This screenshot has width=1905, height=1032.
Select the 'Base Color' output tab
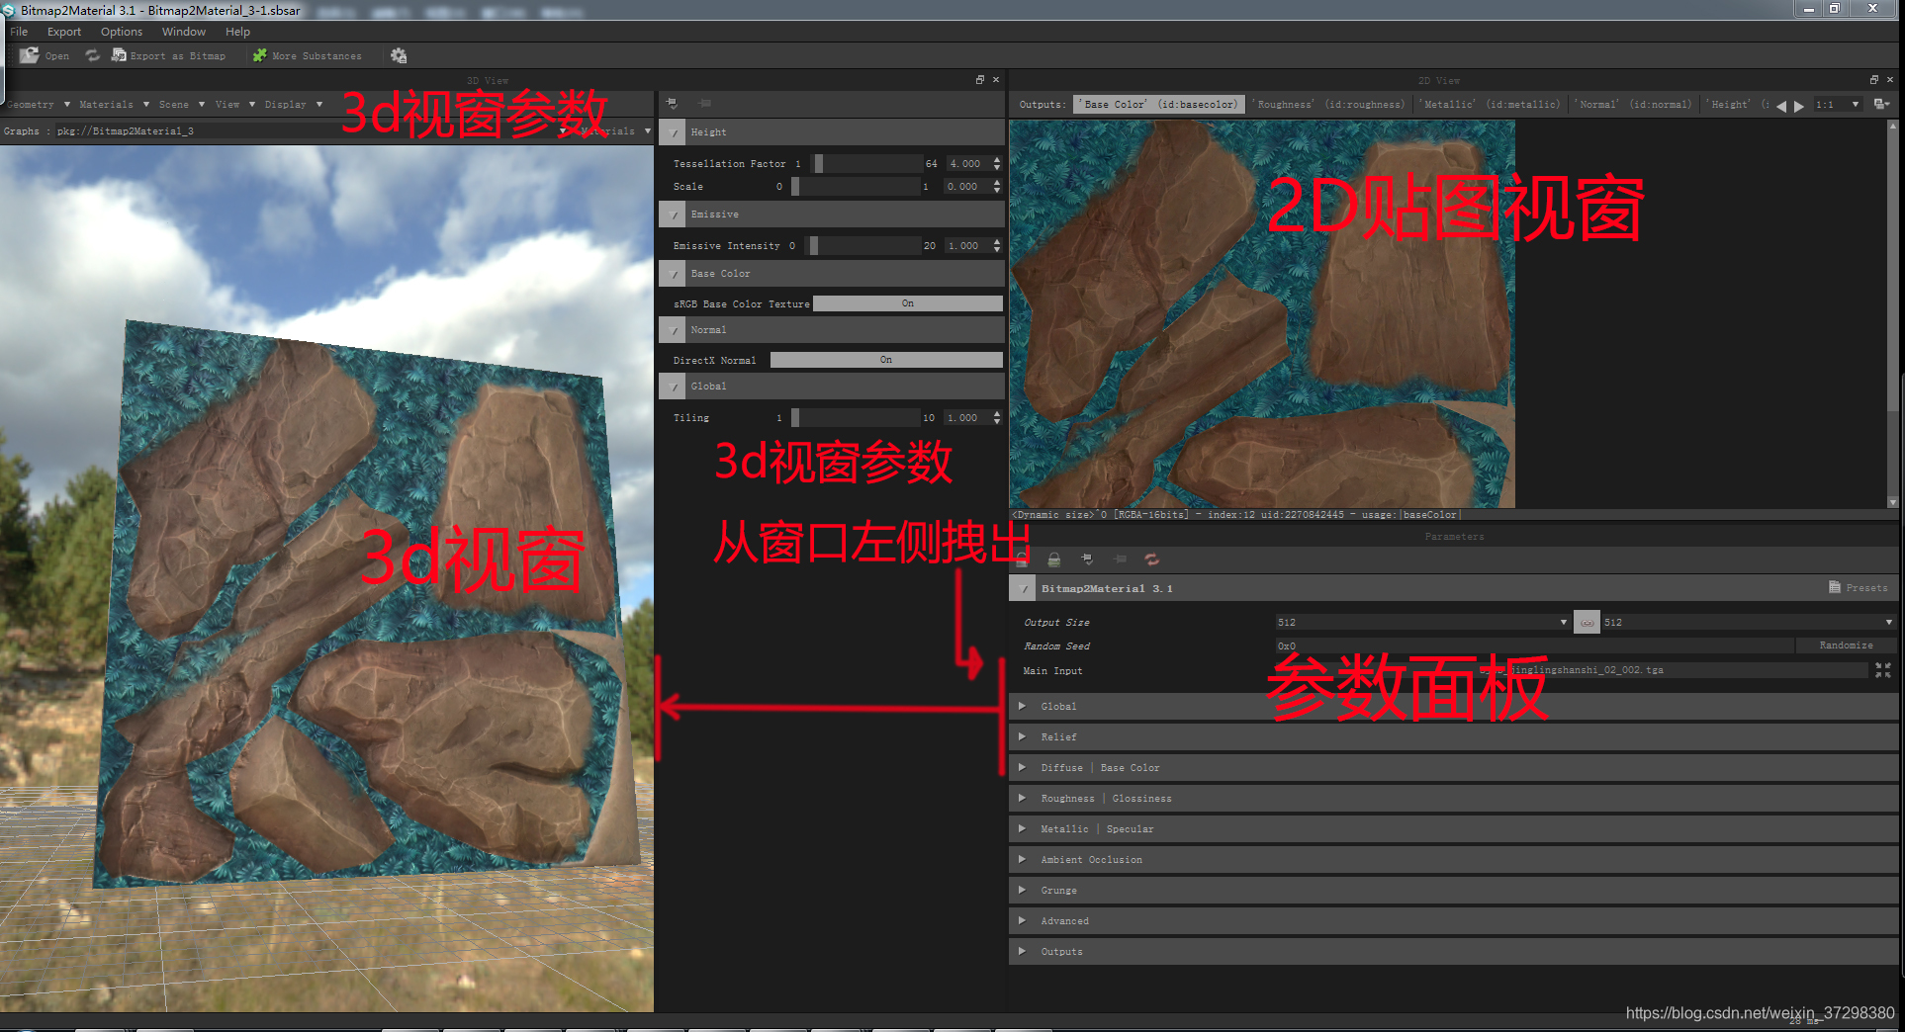pos(1158,105)
